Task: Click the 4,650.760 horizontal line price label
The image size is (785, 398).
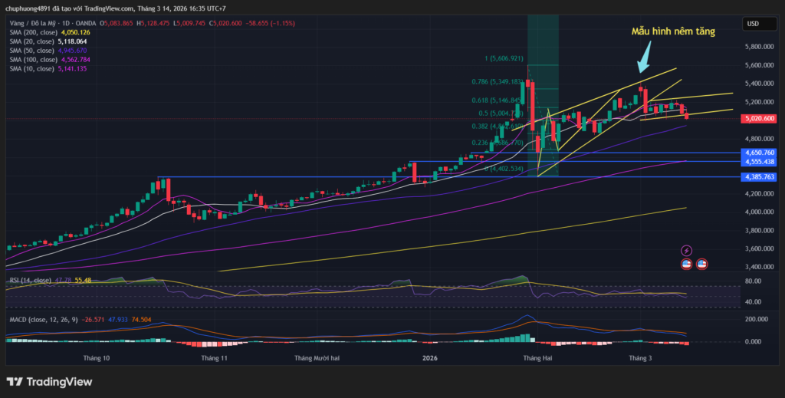Action: point(761,153)
